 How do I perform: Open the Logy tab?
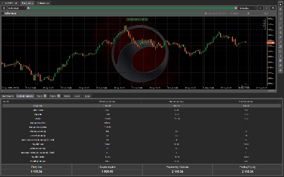click(87, 96)
